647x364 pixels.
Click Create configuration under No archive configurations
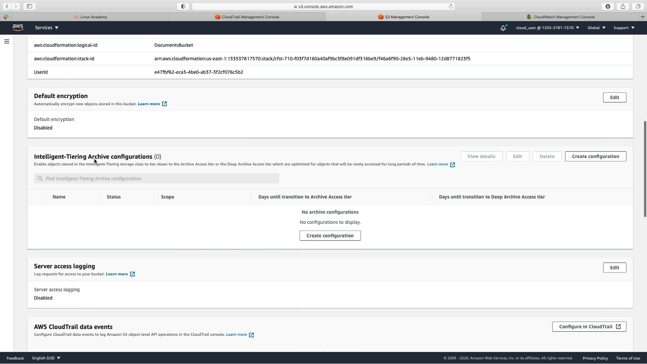click(330, 236)
